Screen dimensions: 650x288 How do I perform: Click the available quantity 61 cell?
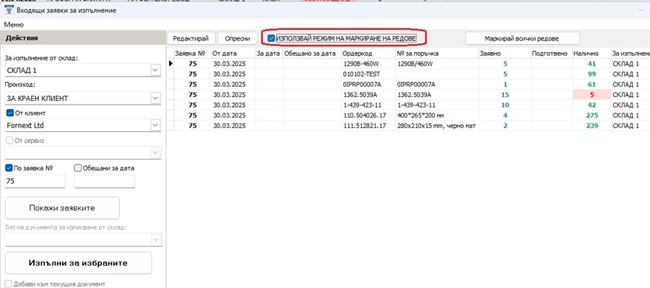tap(591, 84)
